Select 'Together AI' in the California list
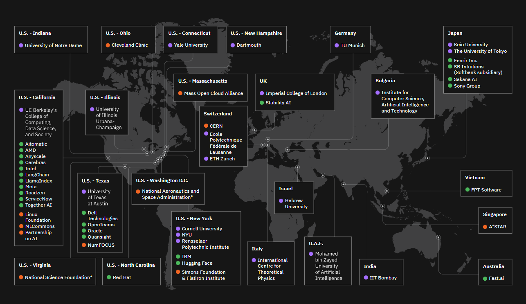This screenshot has height=304, width=526. click(38, 205)
